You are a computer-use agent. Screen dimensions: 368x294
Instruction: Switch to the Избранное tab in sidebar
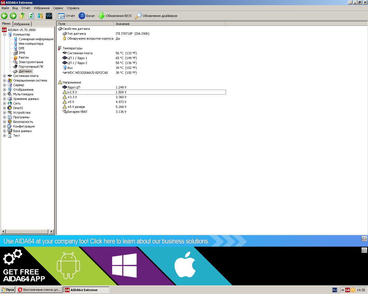pyautogui.click(x=22, y=24)
